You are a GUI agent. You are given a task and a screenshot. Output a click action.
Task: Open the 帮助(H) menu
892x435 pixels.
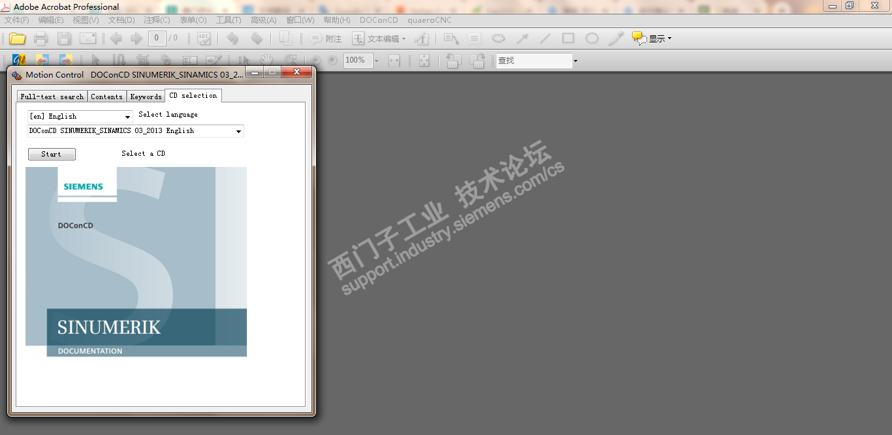pos(337,20)
